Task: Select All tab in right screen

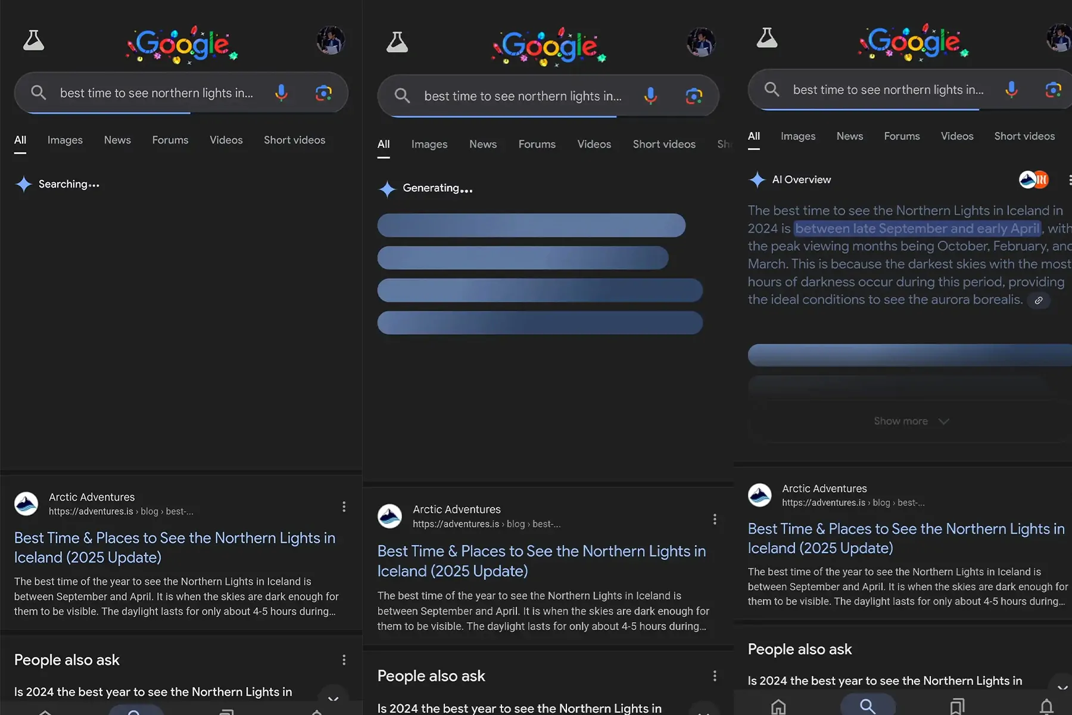Action: (754, 136)
